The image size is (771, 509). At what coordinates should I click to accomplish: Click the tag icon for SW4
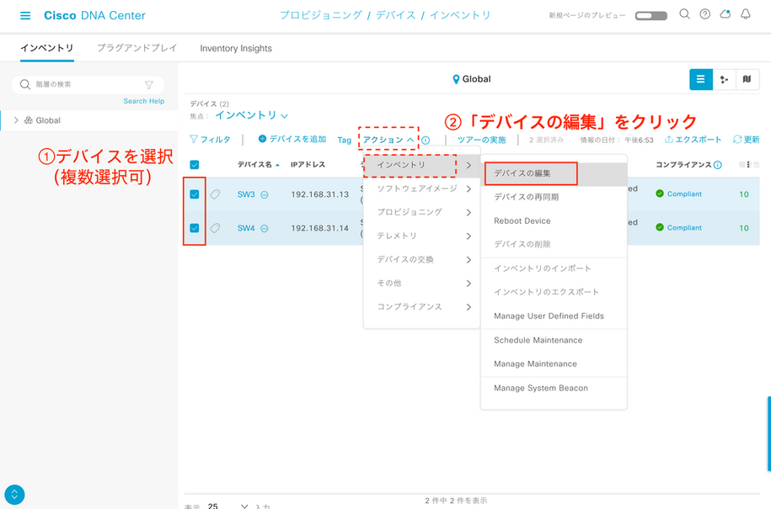click(x=215, y=228)
